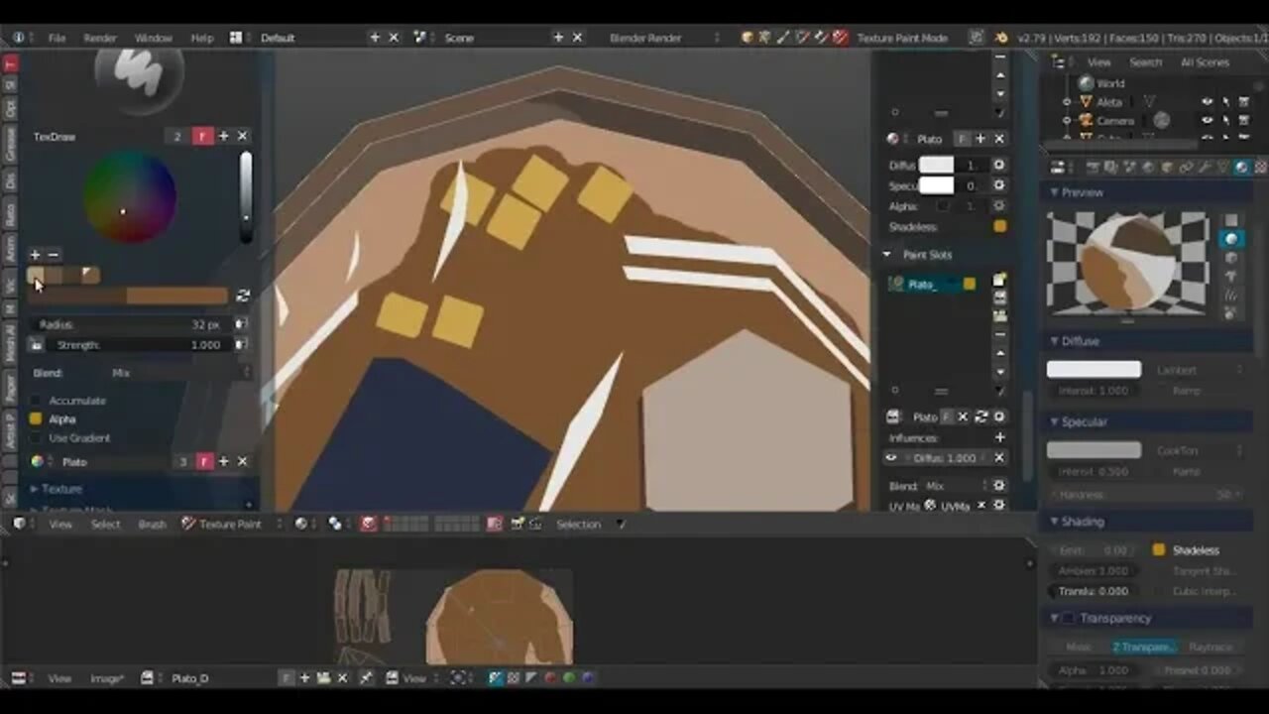Open the Window menu
This screenshot has width=1269, height=714.
point(154,38)
